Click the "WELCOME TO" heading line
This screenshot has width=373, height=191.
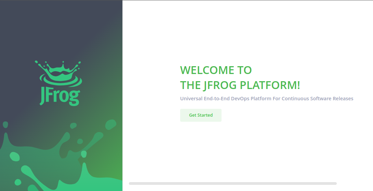tap(216, 70)
